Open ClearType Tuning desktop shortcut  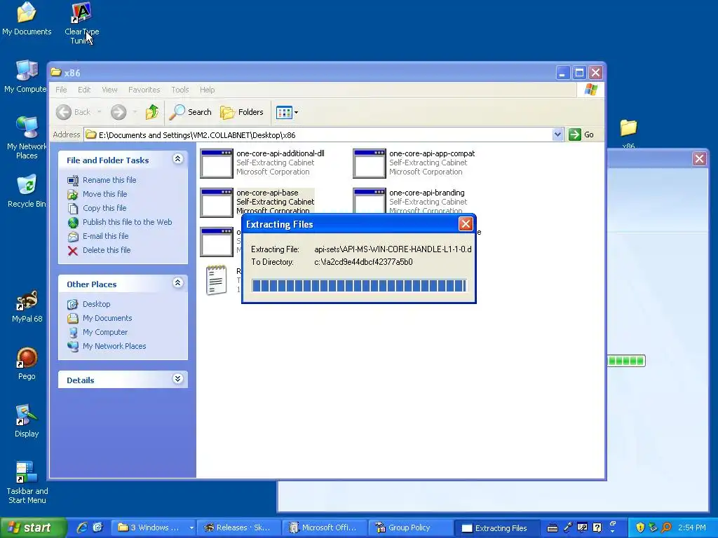pyautogui.click(x=81, y=22)
